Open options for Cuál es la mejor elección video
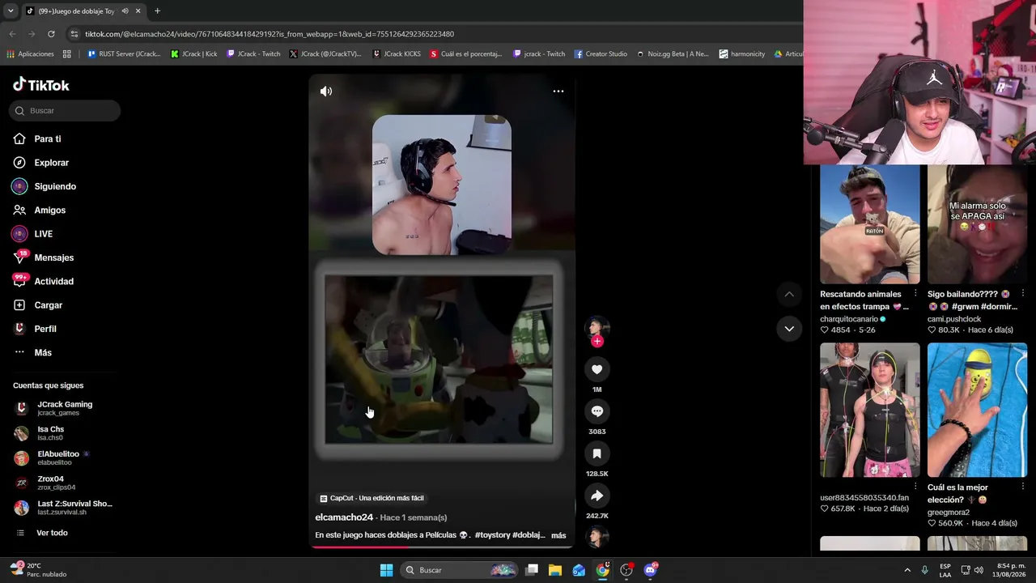 1023,487
